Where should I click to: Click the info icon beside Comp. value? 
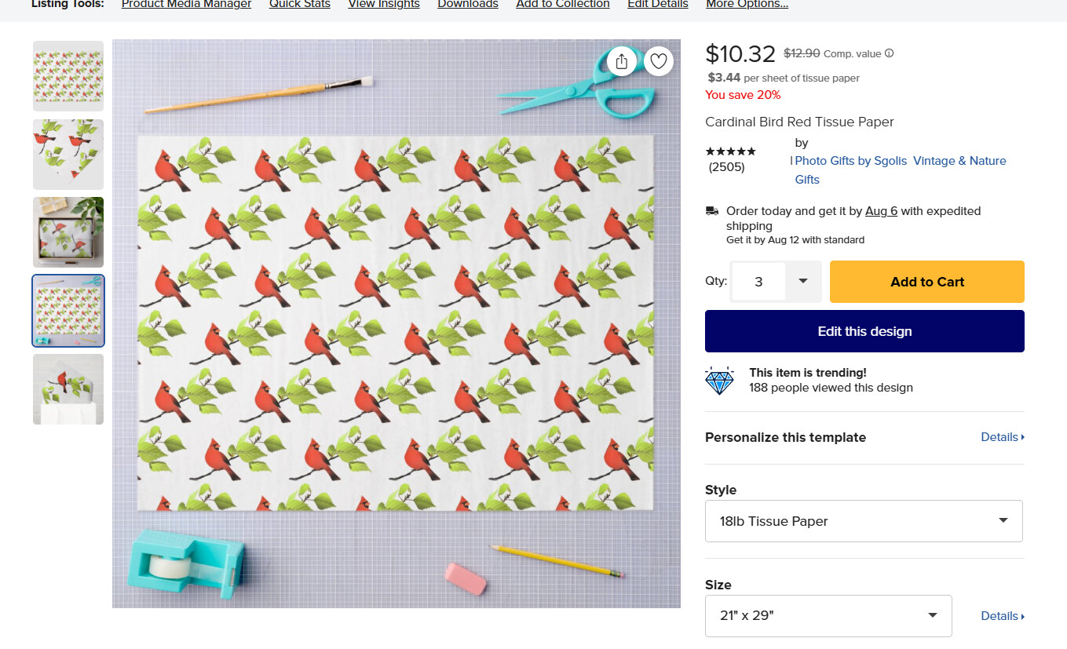click(890, 53)
